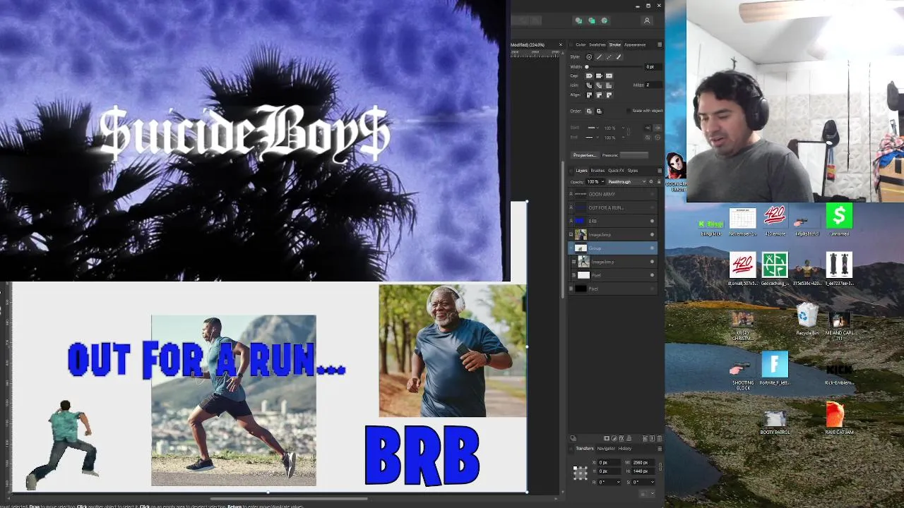Switch to the Styles tab
Image resolution: width=904 pixels, height=508 pixels.
(x=633, y=170)
